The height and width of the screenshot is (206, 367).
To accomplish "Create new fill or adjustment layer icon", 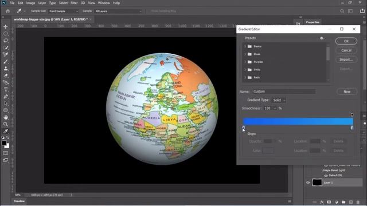I will click(x=337, y=202).
